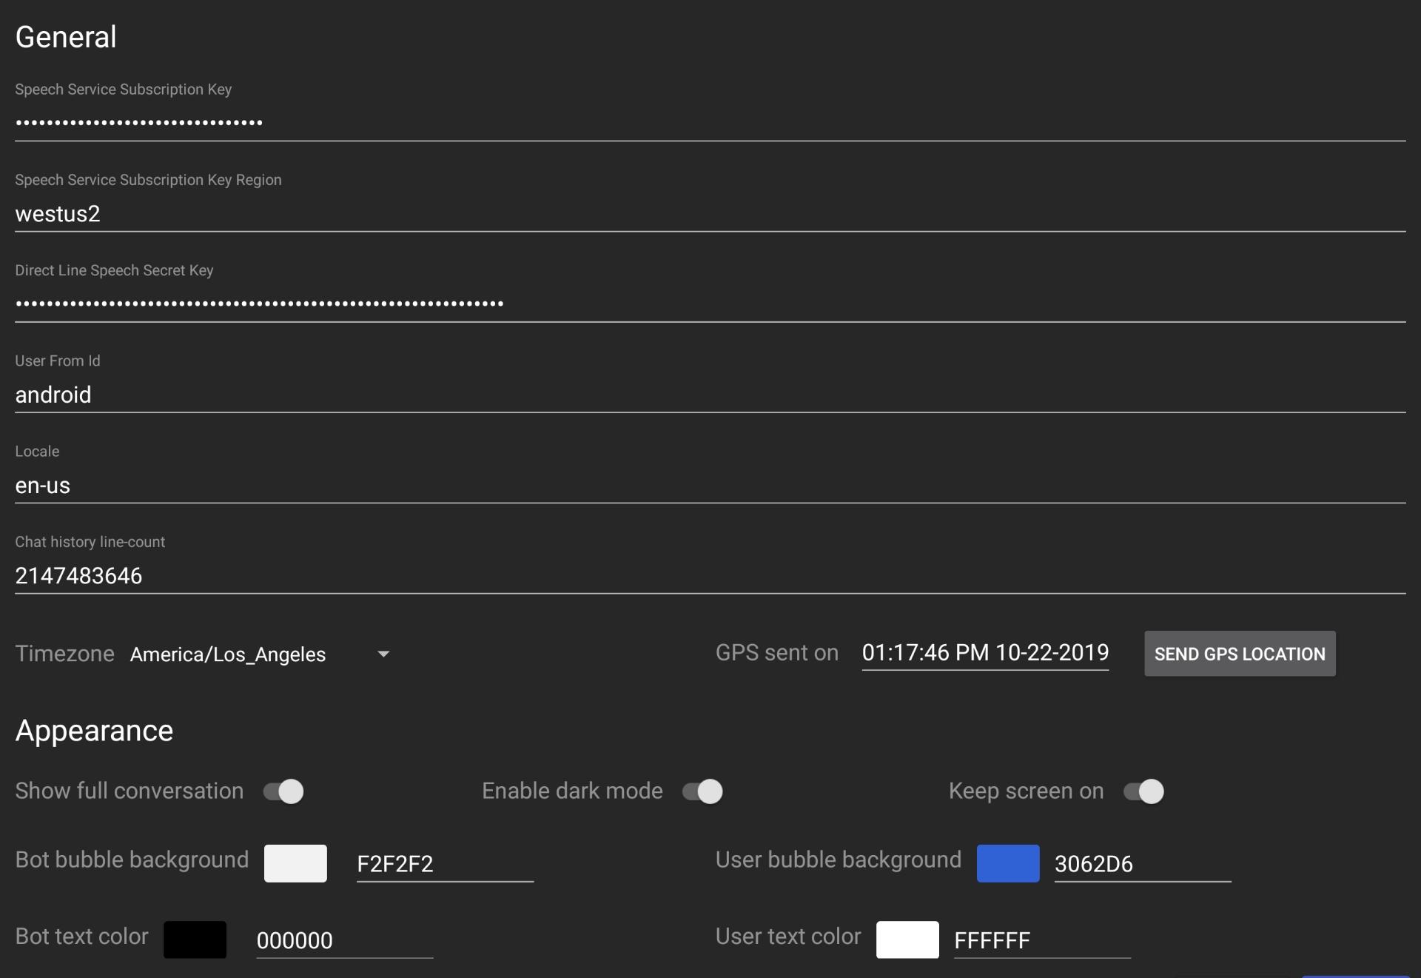Select the America/Los_Angeles timezone option
The height and width of the screenshot is (978, 1421).
point(261,653)
